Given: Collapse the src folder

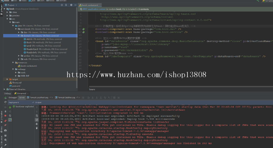Looking at the screenshot, I should (7, 19).
